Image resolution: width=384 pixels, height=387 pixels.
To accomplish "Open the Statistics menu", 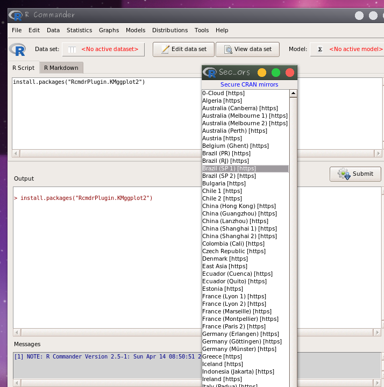I will pos(79,30).
